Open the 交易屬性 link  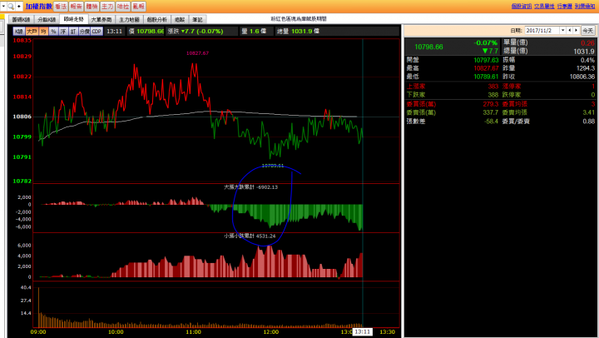[544, 6]
